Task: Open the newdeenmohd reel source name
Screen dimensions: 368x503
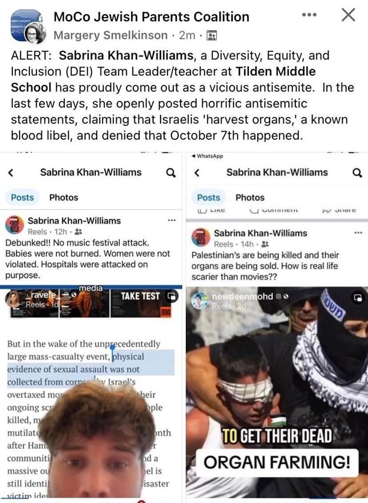Action: (242, 296)
